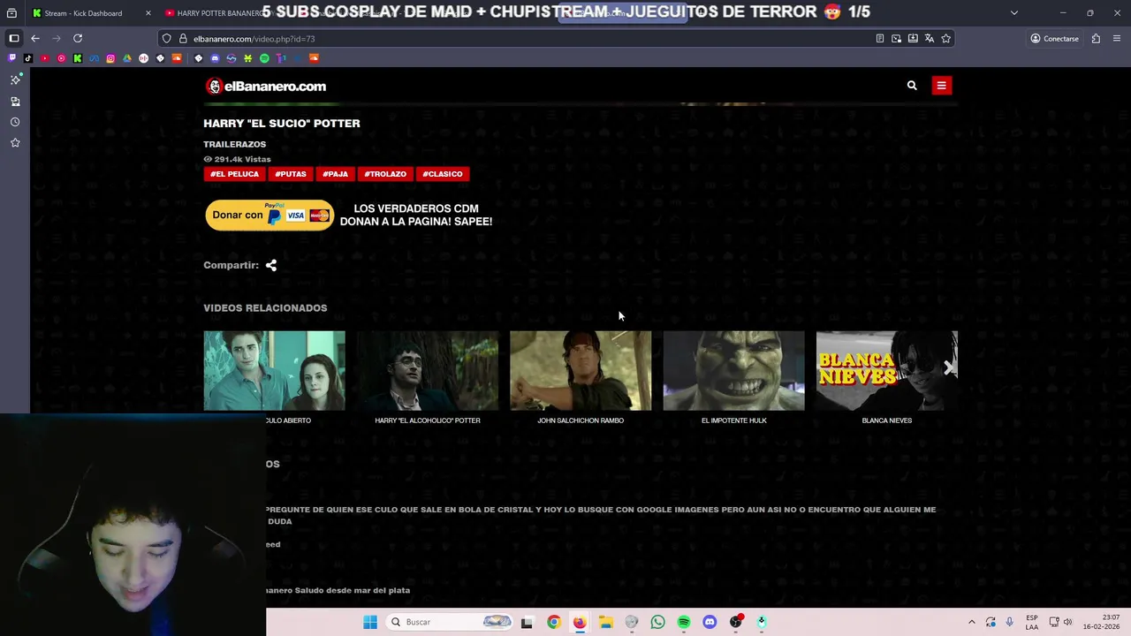Open Firefox application menu hamburger
The image size is (1131, 636).
tap(1117, 39)
